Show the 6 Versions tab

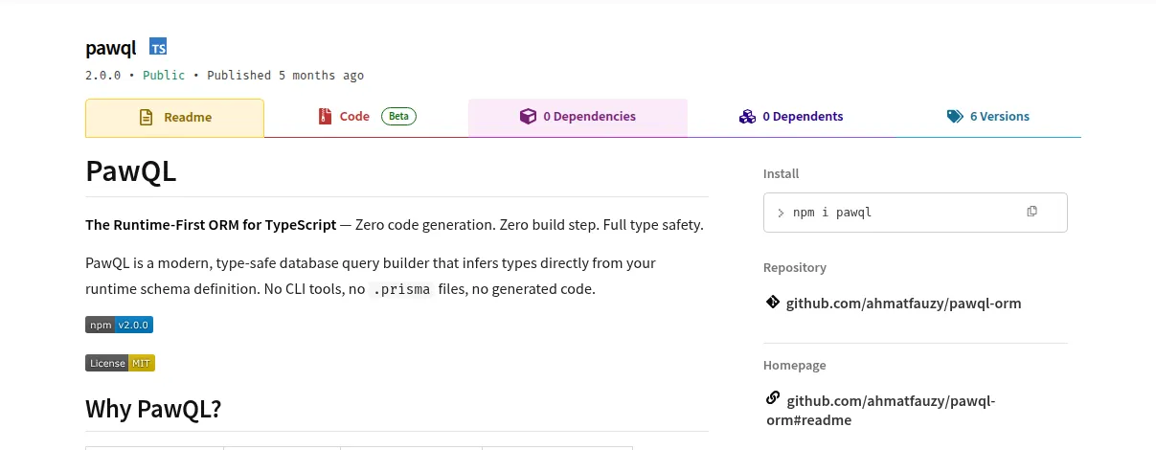987,117
